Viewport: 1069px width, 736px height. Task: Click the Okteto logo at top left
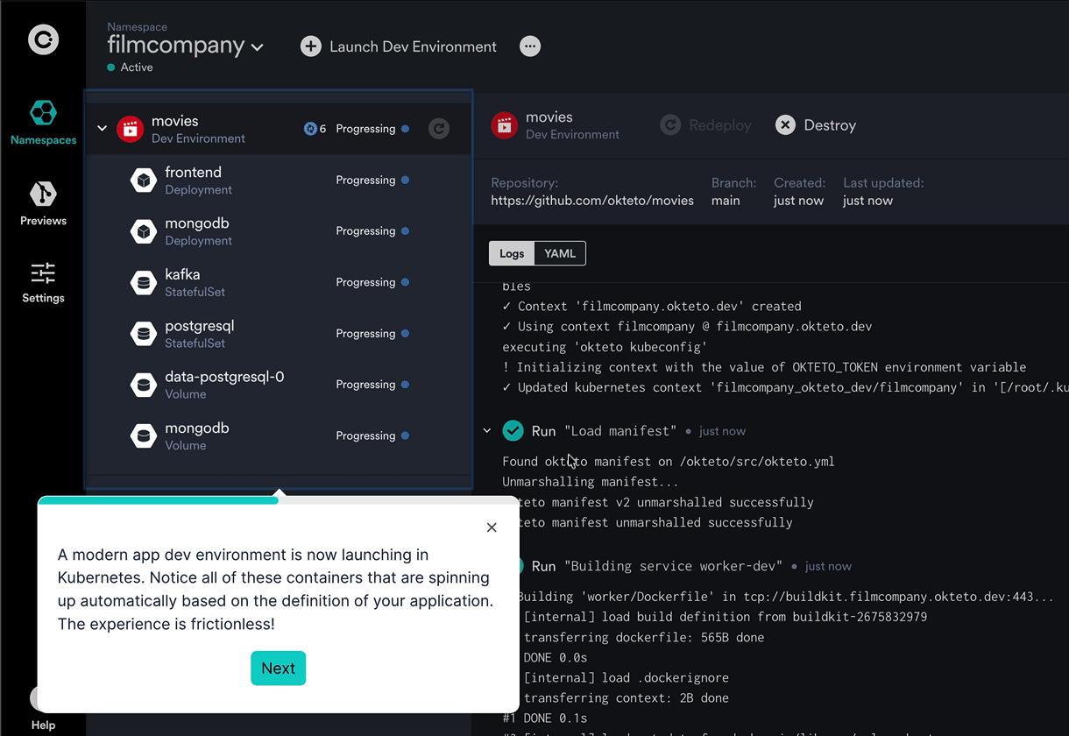pyautogui.click(x=43, y=39)
